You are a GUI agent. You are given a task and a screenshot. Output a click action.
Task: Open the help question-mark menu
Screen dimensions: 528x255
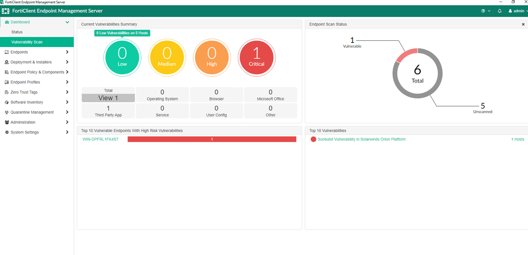pos(483,11)
